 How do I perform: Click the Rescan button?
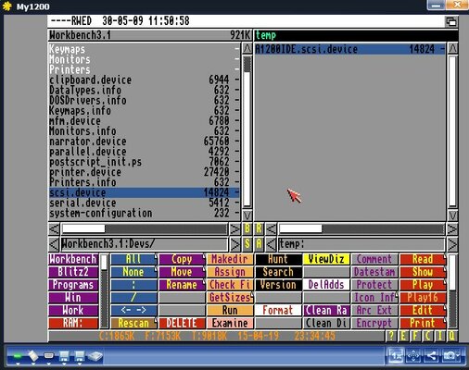click(133, 323)
